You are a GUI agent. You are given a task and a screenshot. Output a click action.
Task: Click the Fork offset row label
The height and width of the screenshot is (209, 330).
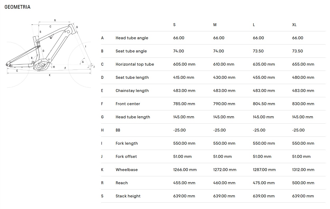[x=126, y=157]
